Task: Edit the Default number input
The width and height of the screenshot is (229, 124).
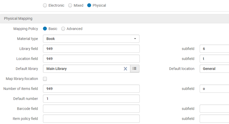Action: (91, 99)
